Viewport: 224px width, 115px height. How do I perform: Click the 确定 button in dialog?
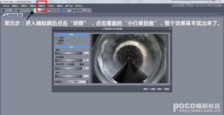pyautogui.click(x=163, y=89)
